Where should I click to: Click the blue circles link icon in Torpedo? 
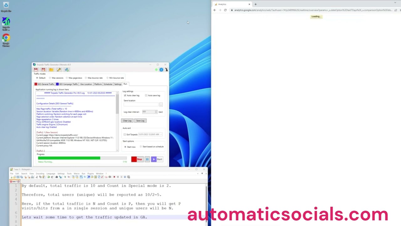pyautogui.click(x=67, y=70)
